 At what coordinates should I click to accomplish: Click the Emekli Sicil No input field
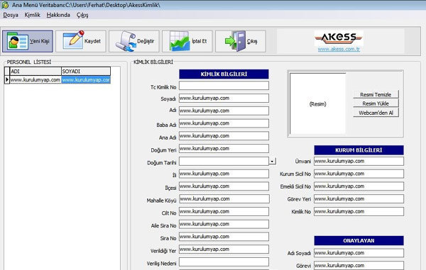tap(359, 186)
